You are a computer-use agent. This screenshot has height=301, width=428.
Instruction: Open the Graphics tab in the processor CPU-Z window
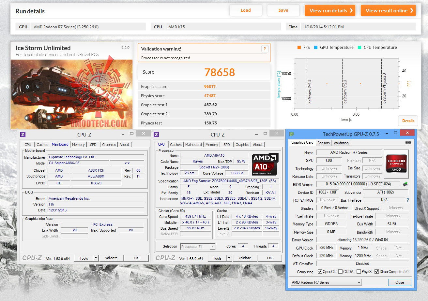(x=242, y=145)
